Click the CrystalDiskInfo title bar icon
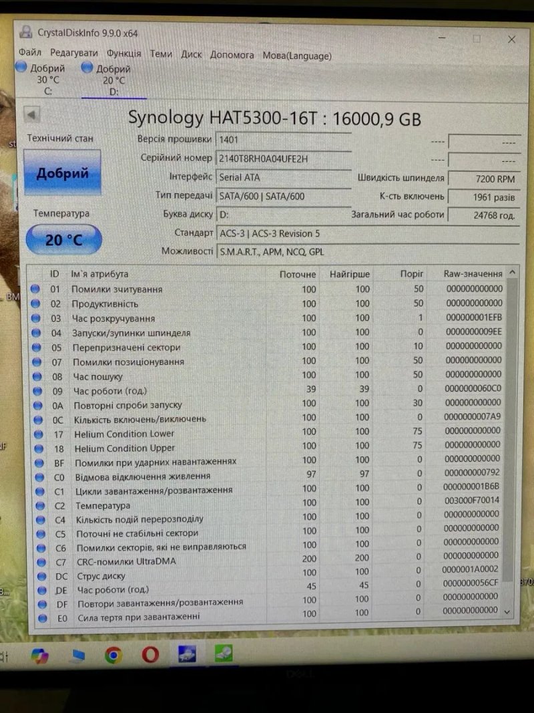The height and width of the screenshot is (713, 534). 26,32
